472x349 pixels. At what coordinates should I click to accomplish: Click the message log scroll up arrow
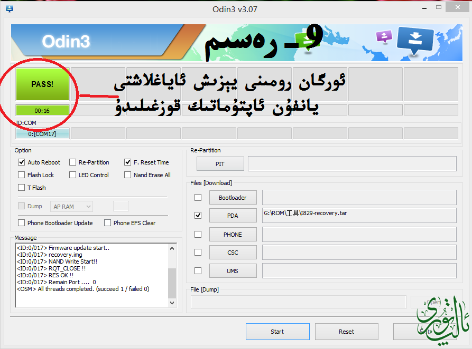[x=172, y=248]
